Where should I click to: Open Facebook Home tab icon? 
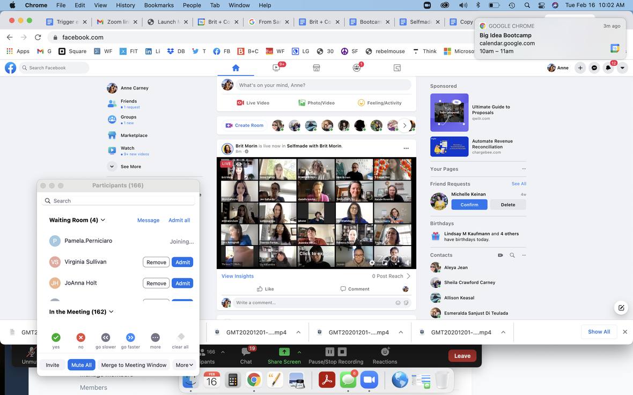pyautogui.click(x=235, y=68)
